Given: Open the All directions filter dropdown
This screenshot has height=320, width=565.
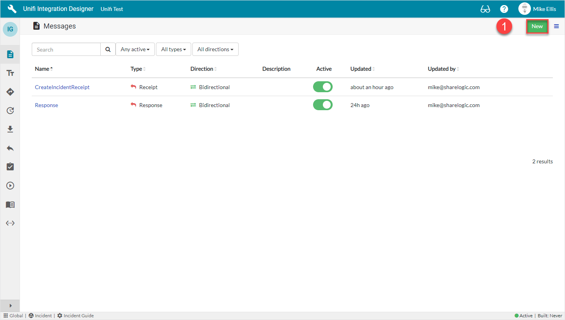Looking at the screenshot, I should 215,50.
